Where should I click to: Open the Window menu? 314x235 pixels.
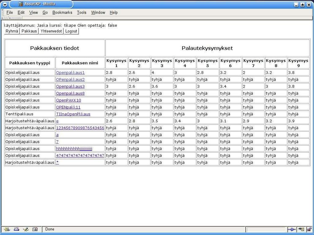(x=98, y=12)
